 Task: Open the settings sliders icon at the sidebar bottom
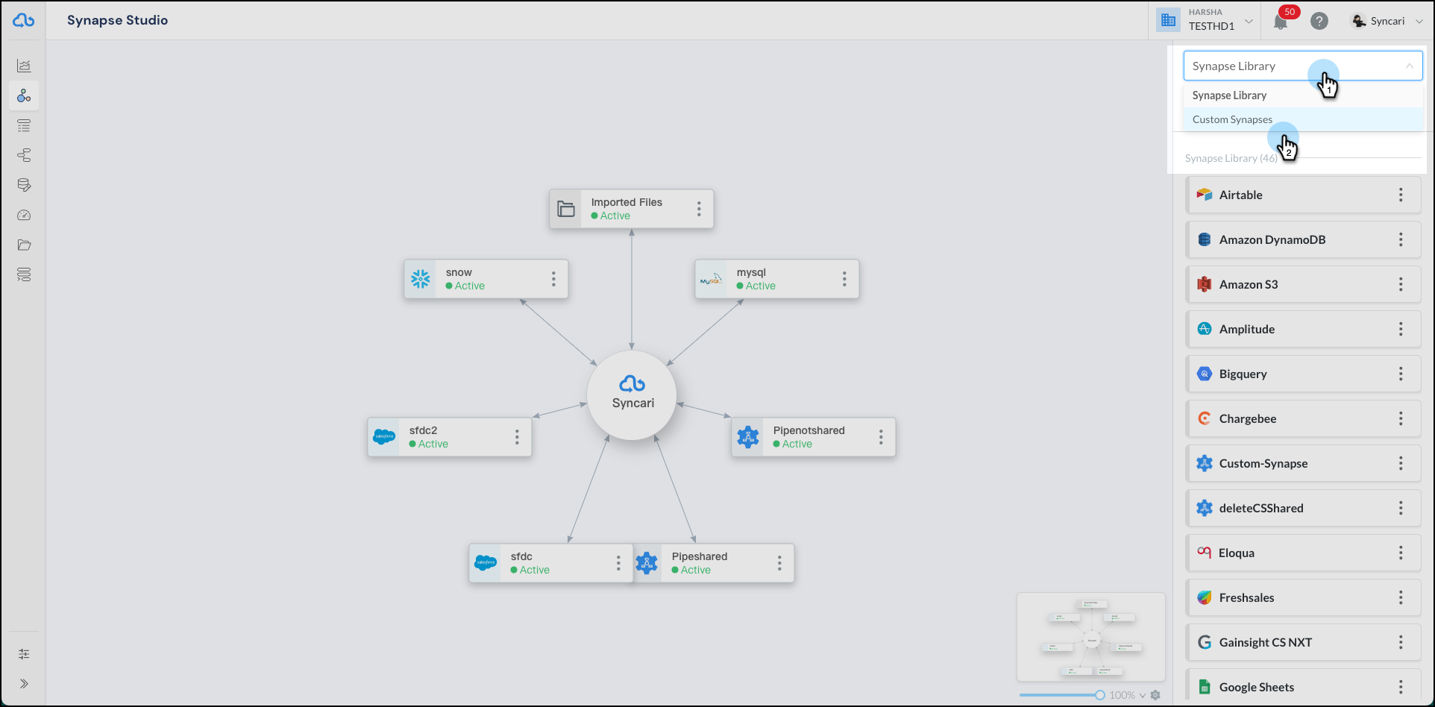pos(24,654)
